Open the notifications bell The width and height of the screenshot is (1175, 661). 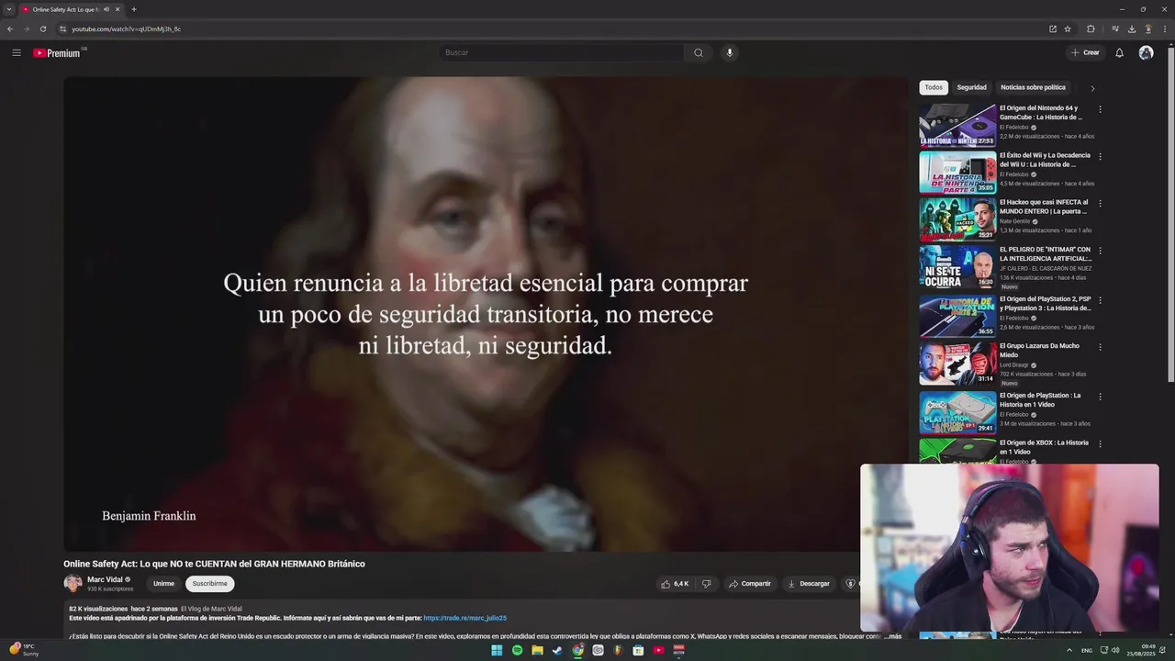1119,52
